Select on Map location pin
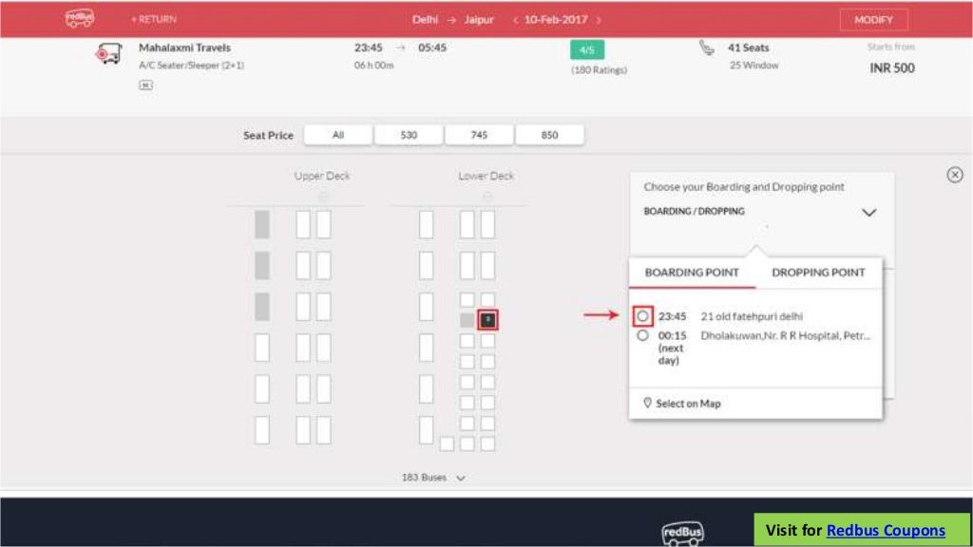973x547 pixels. point(647,403)
